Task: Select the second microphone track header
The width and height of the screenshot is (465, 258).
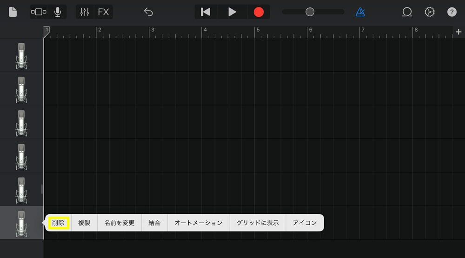Action: coord(21,89)
